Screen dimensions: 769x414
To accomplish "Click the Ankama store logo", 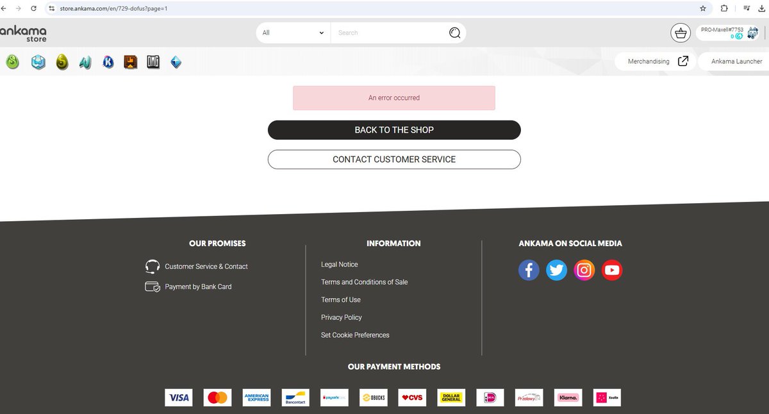I will click(x=24, y=33).
